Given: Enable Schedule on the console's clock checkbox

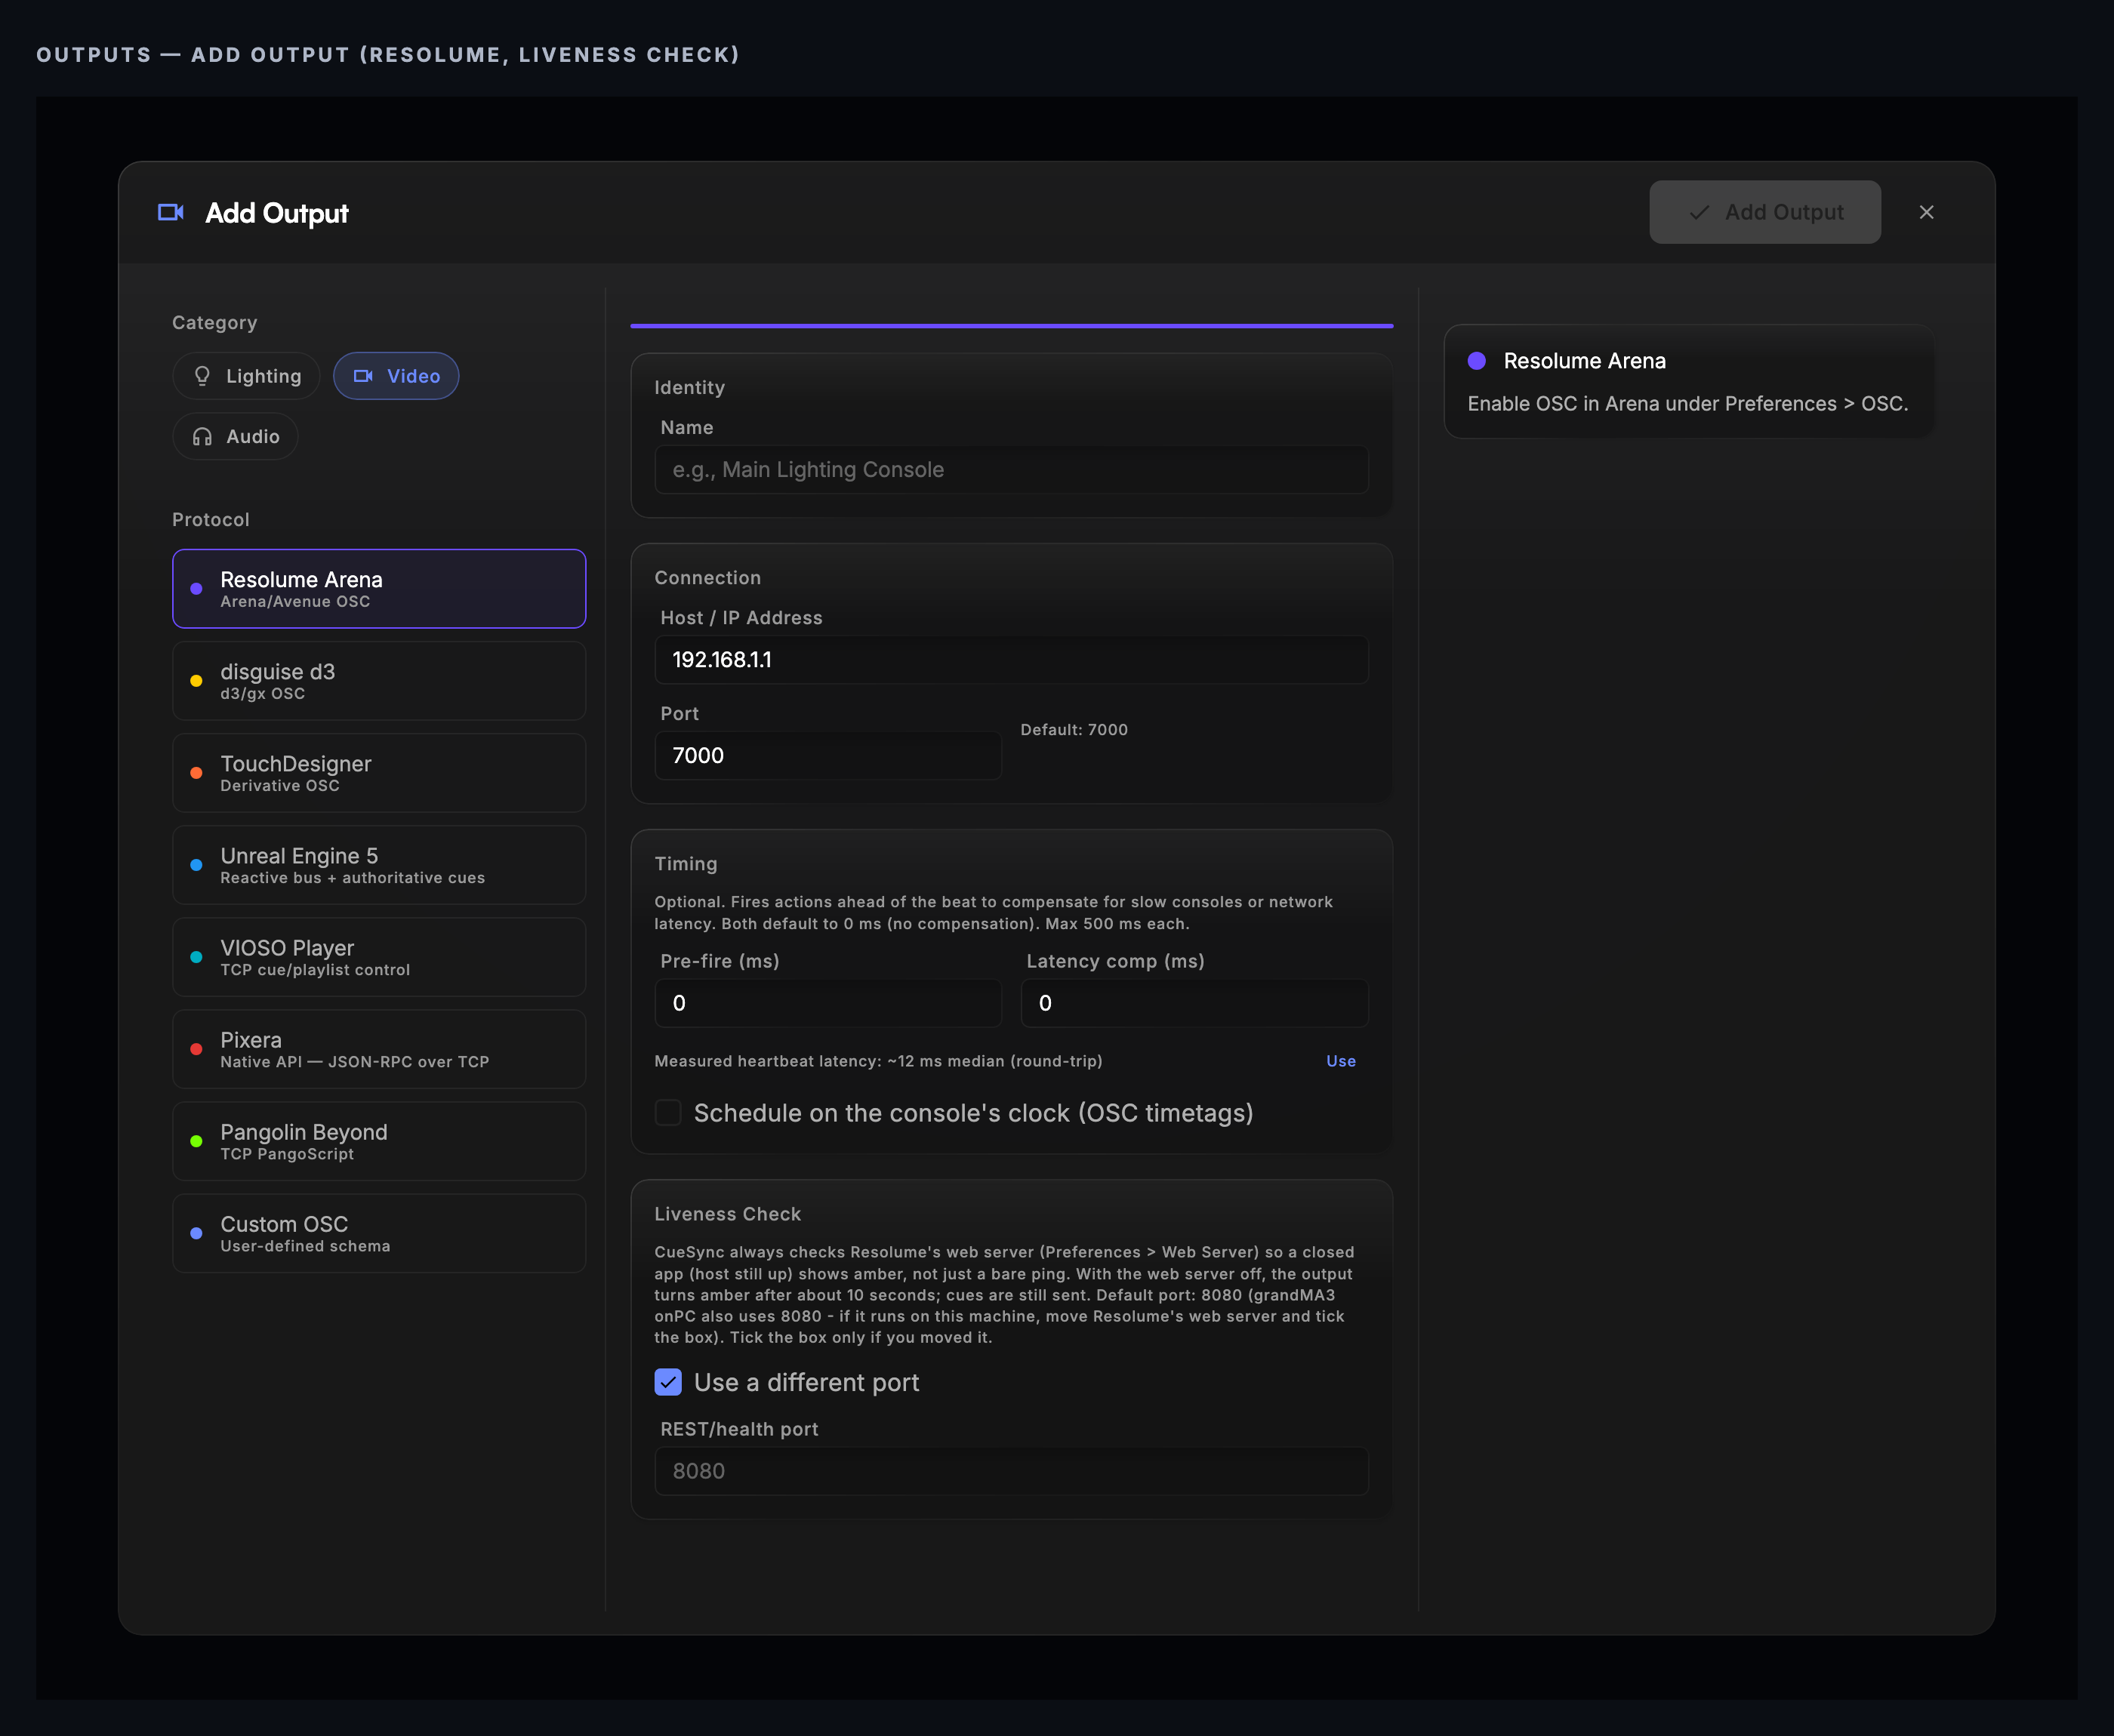Looking at the screenshot, I should (x=668, y=1113).
